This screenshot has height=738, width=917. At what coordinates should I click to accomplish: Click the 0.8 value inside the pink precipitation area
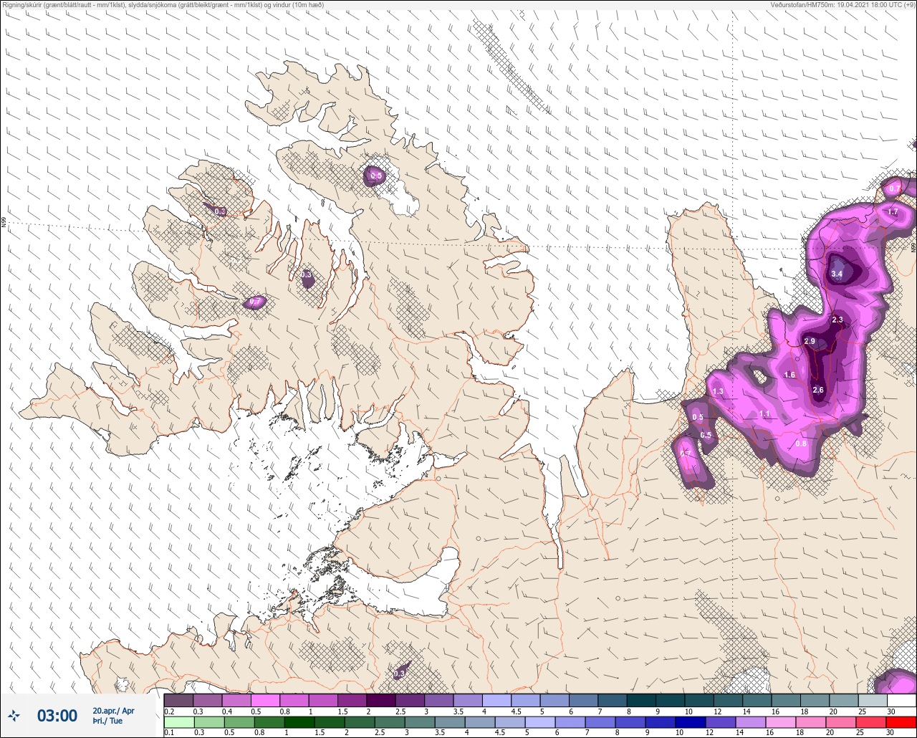point(801,444)
